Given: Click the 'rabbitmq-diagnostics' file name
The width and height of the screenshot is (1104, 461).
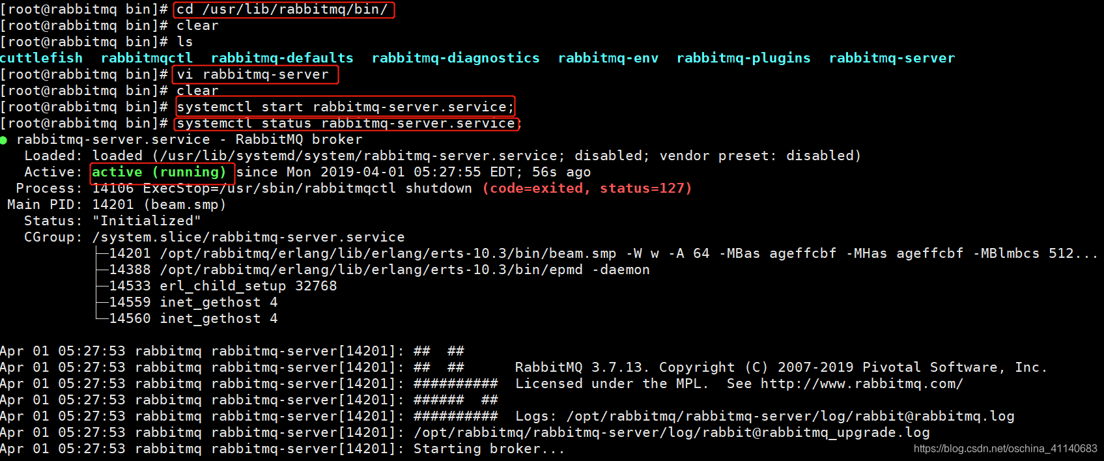Looking at the screenshot, I should pos(456,58).
